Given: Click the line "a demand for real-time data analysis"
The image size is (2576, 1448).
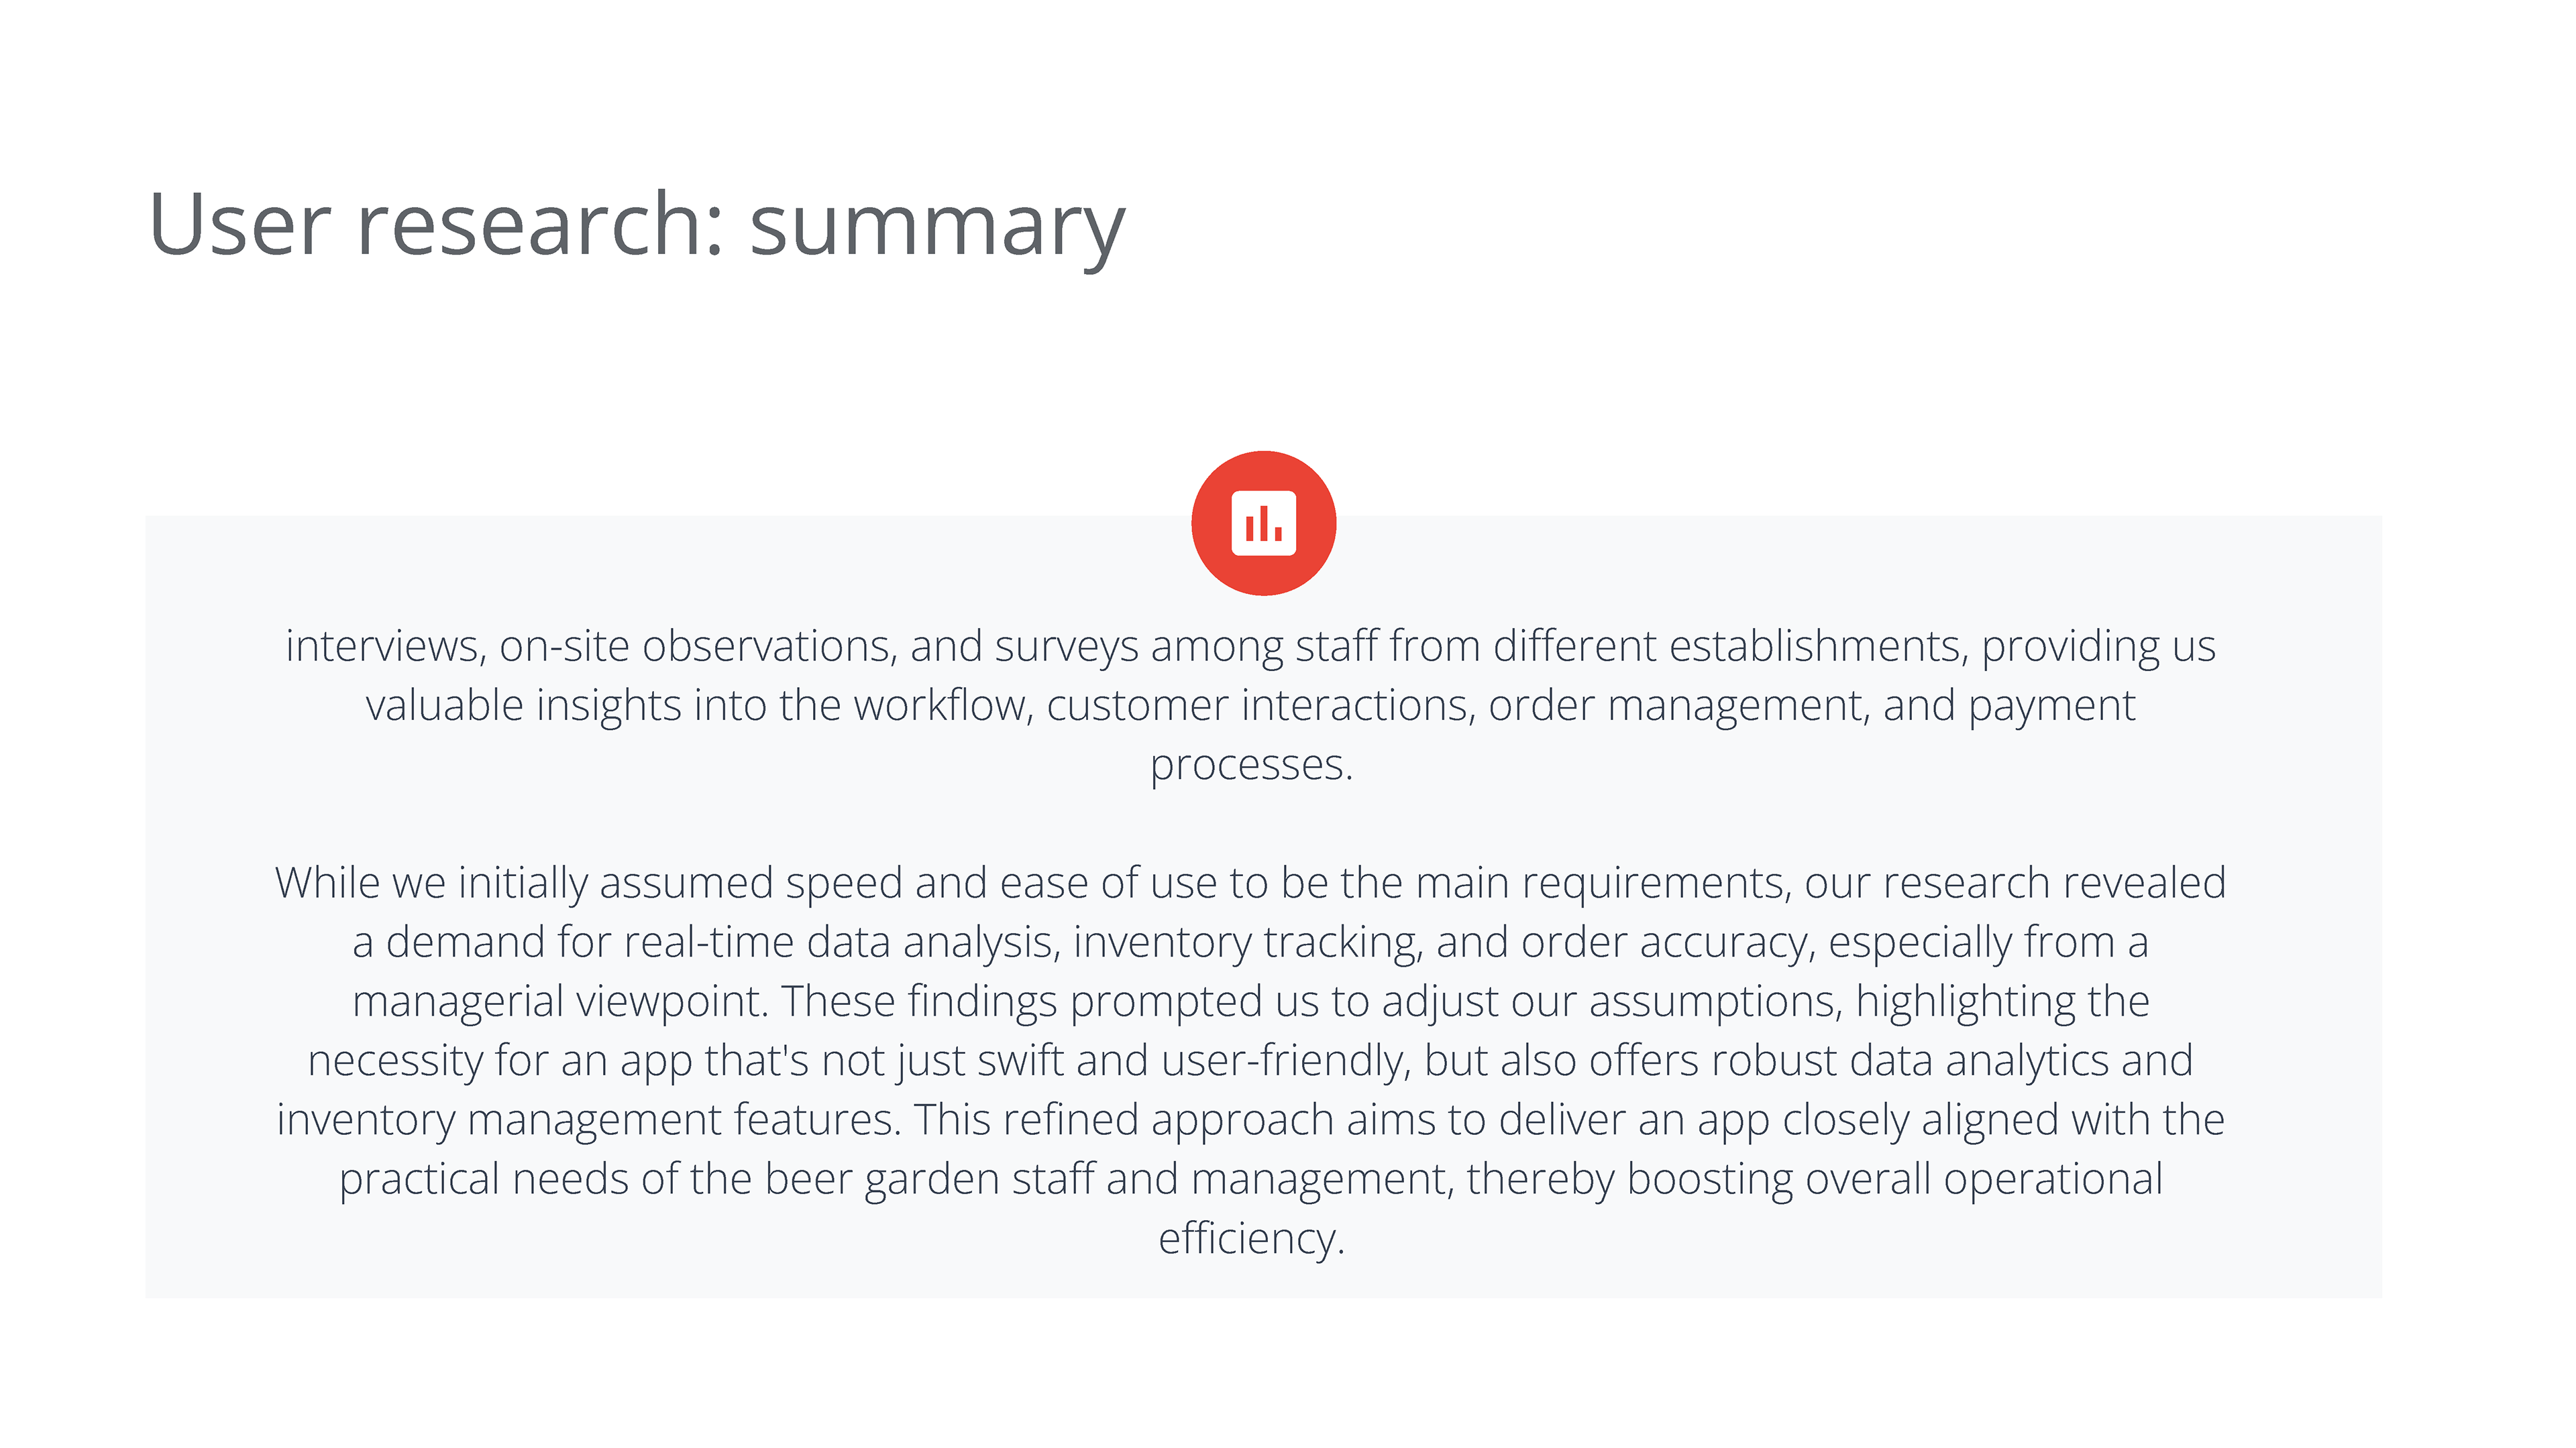Looking at the screenshot, I should click(x=1250, y=943).
